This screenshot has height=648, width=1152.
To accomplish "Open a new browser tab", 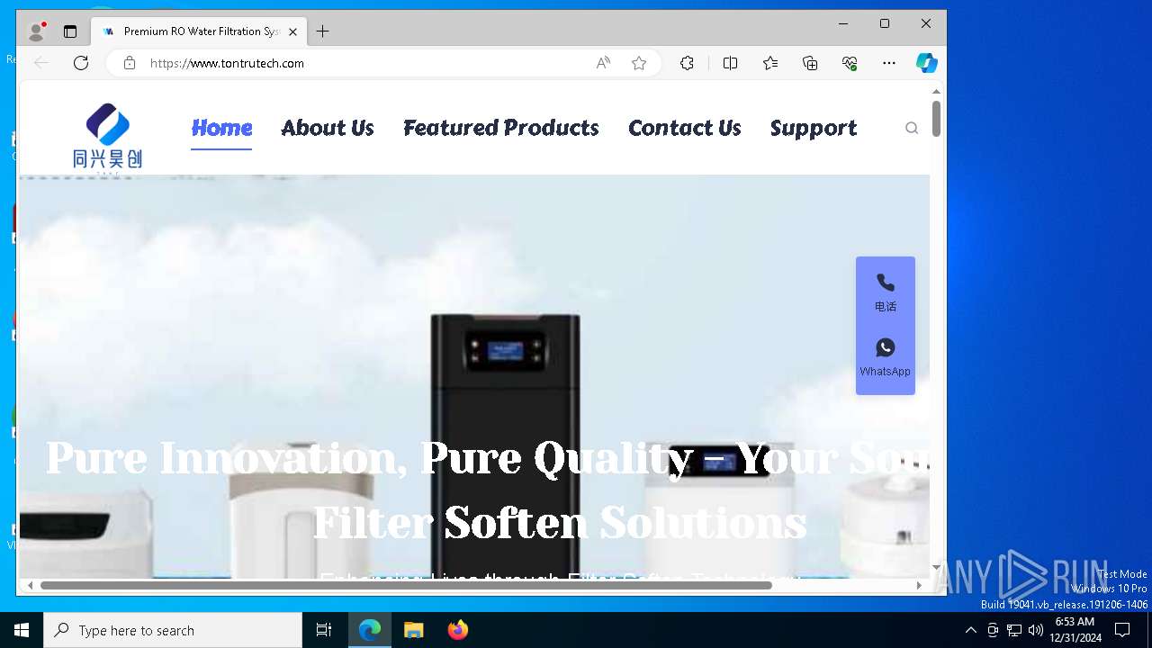I will pos(323,31).
